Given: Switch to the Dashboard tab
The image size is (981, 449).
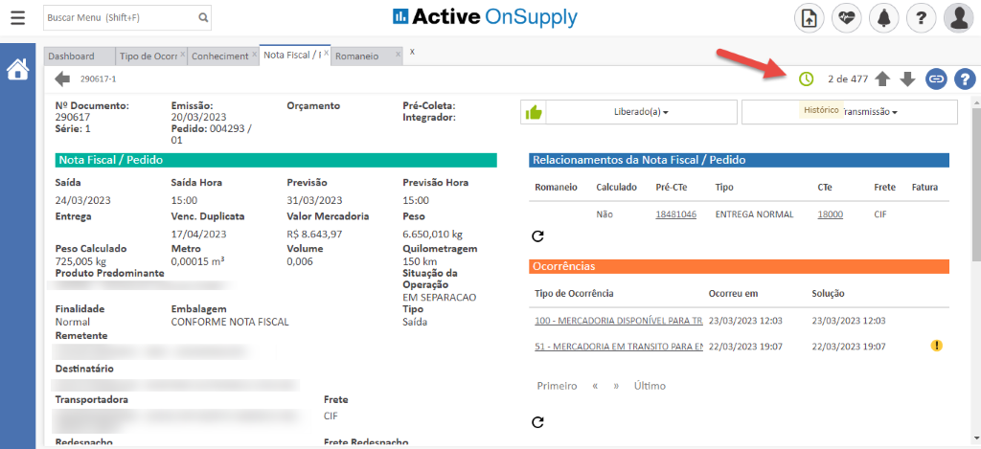Looking at the screenshot, I should (x=71, y=56).
